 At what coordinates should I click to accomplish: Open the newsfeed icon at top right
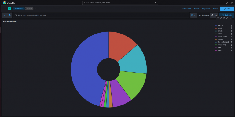tap(232, 3)
